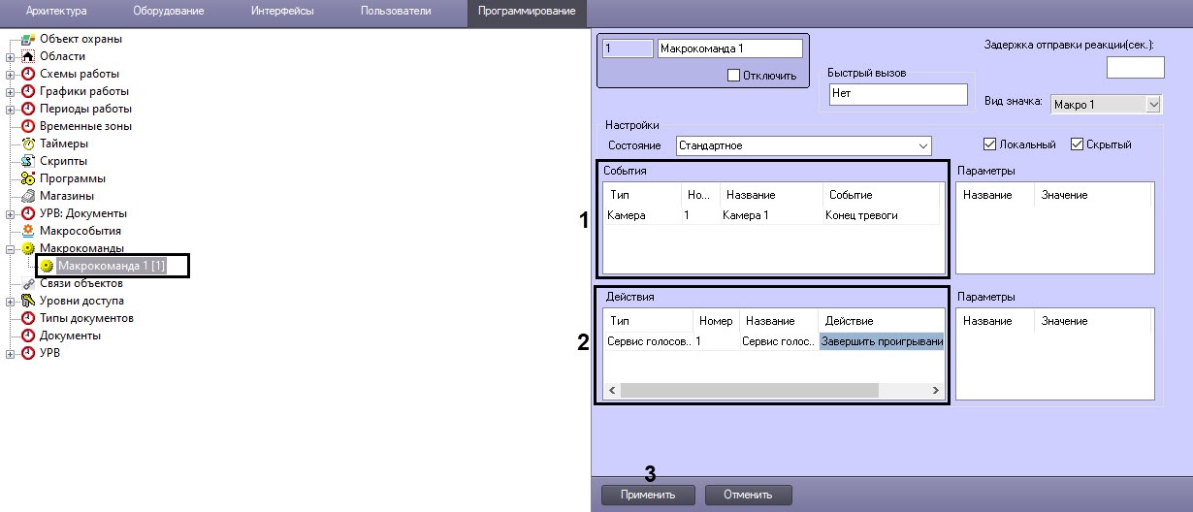1193x512 pixels.
Task: Expand the Области tree node
Action: 11,56
